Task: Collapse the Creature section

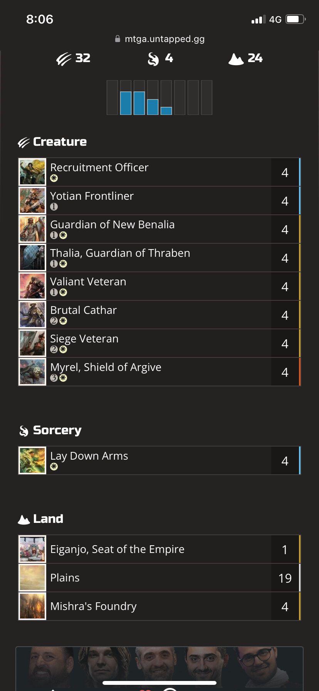Action: [60, 142]
